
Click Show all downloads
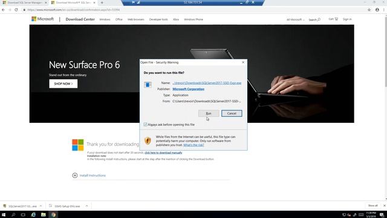coord(372,206)
